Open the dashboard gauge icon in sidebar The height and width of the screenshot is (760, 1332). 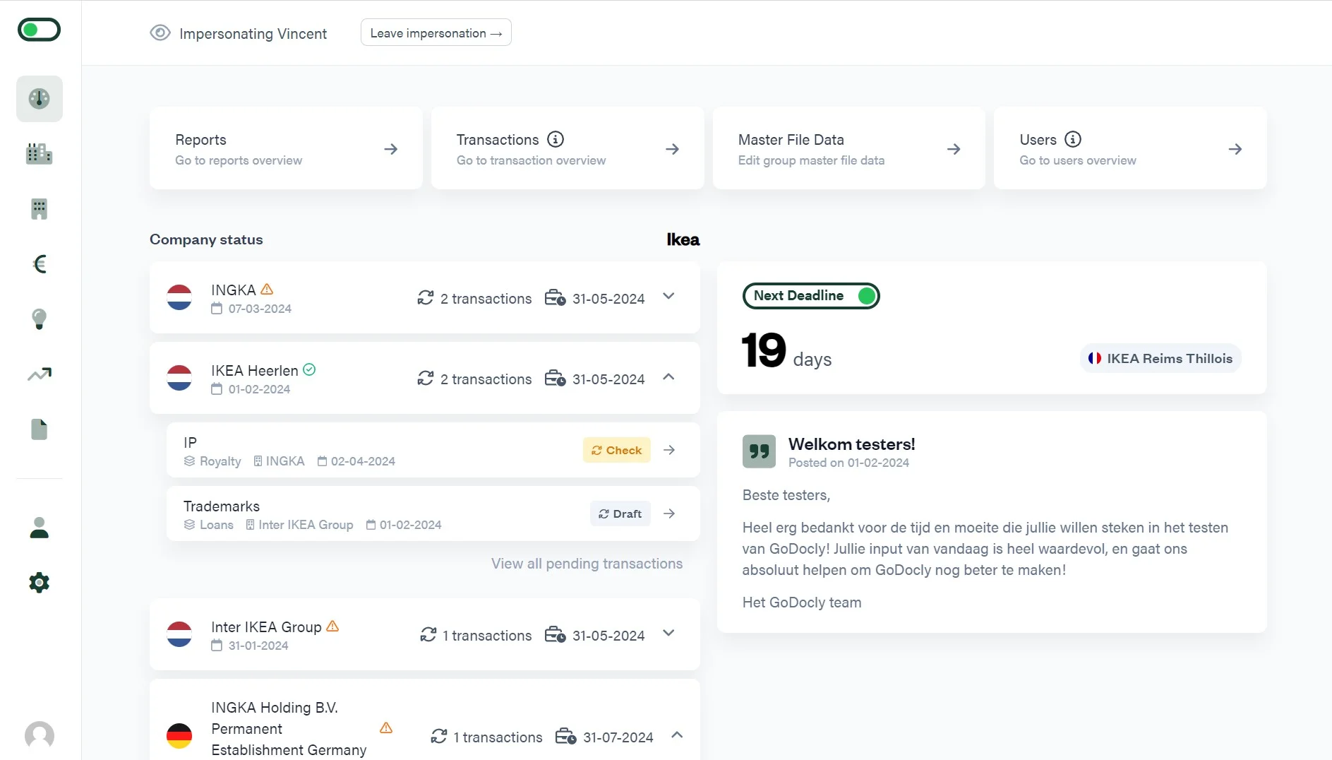40,99
